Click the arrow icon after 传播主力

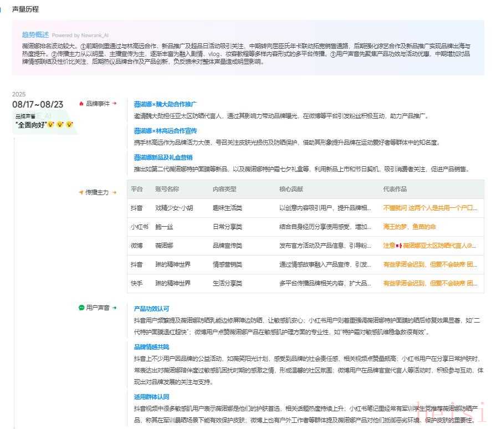pos(115,192)
